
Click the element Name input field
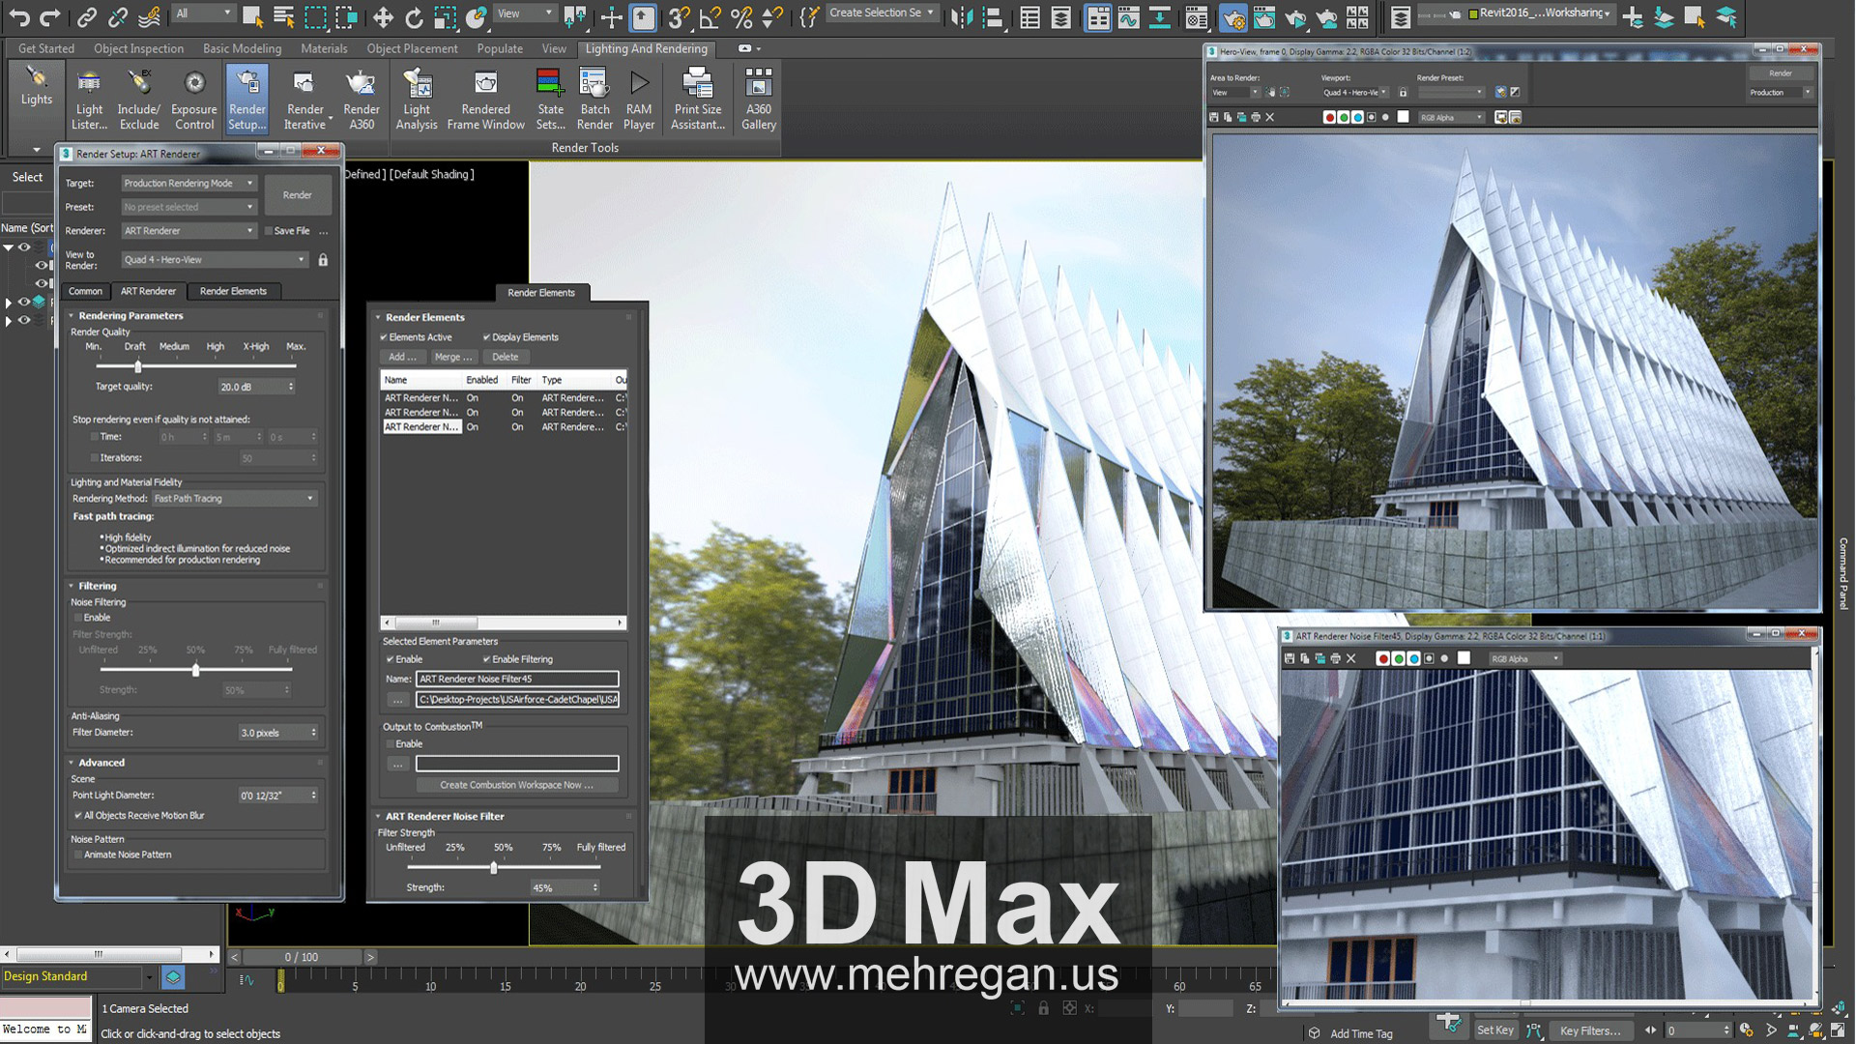516,680
